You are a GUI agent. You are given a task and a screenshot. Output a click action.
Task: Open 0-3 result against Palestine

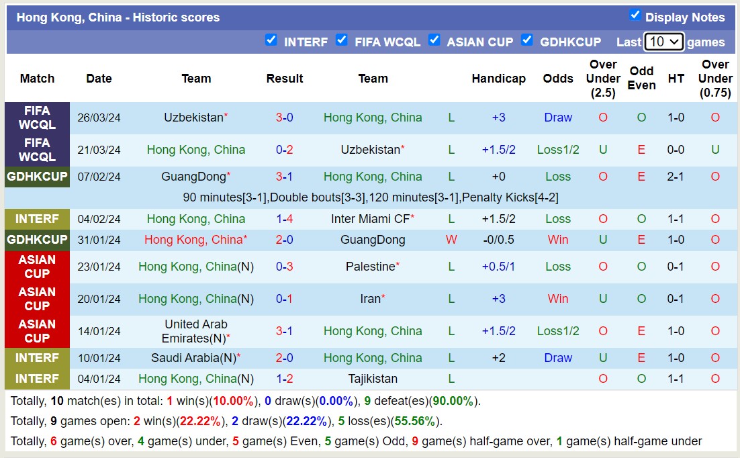[x=285, y=267]
